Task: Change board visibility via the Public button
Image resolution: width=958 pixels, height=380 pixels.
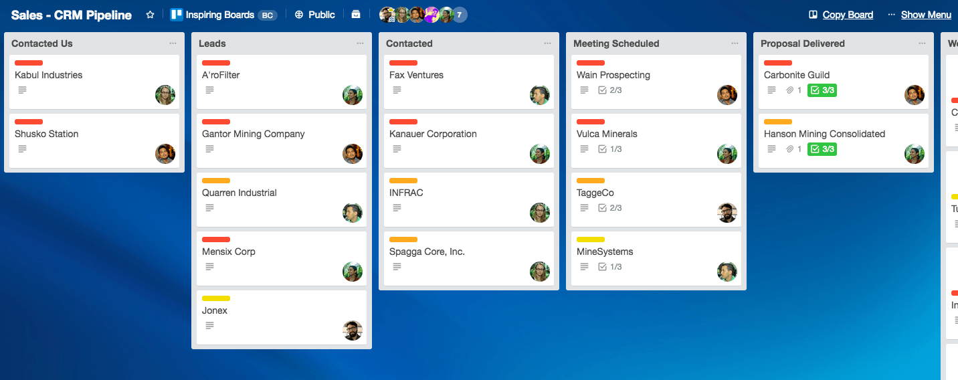Action: pyautogui.click(x=314, y=15)
